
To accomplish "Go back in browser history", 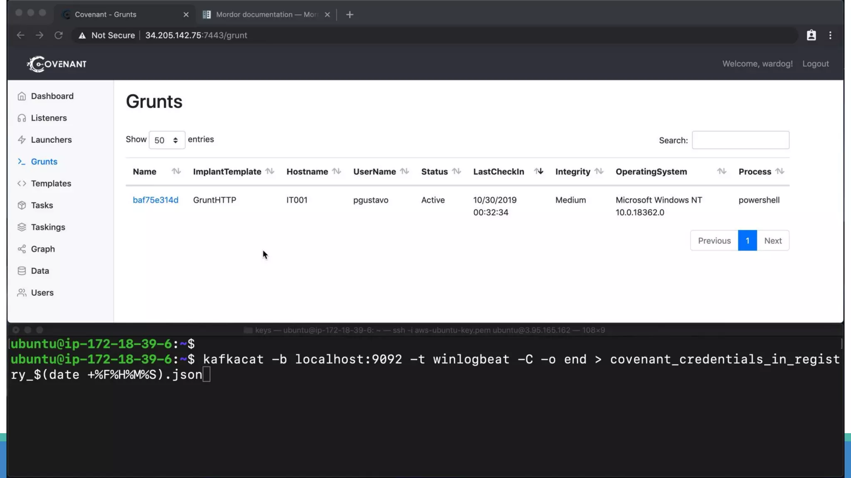I will pos(20,35).
